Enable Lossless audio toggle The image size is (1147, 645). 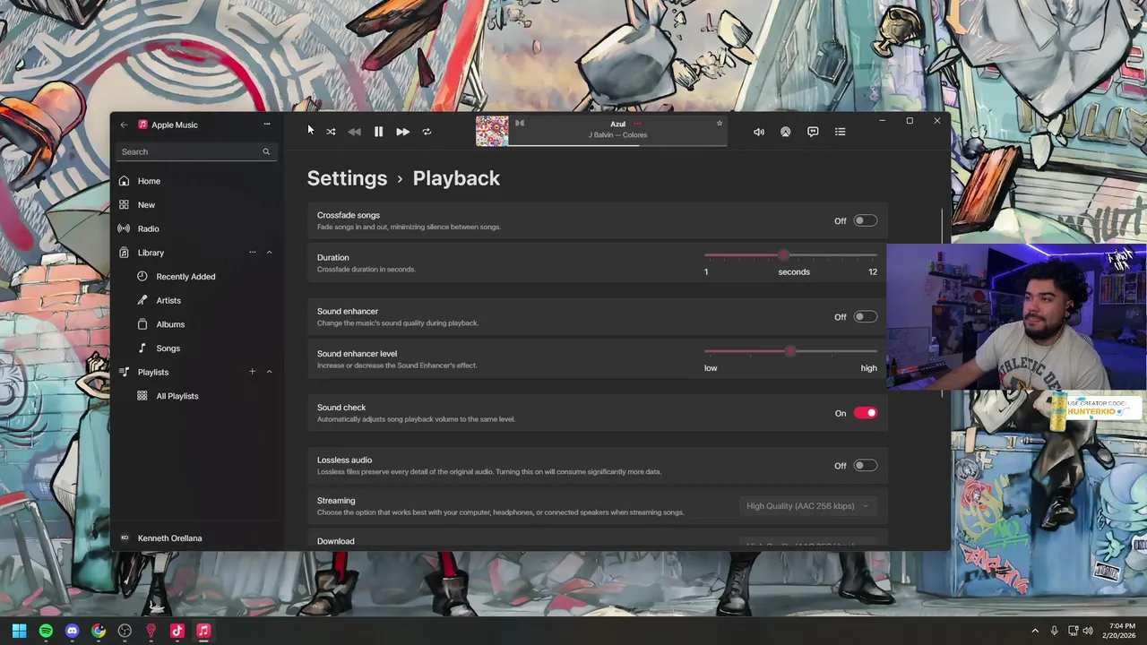865,466
